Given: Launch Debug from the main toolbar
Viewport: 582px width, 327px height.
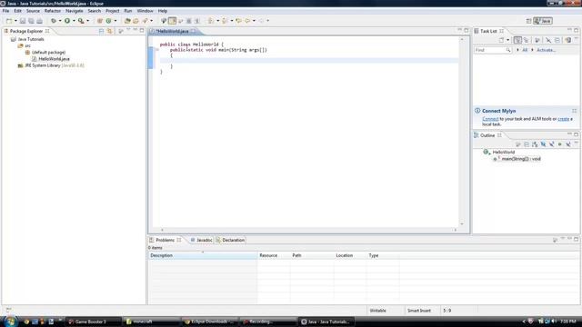Looking at the screenshot, I should [x=54, y=21].
